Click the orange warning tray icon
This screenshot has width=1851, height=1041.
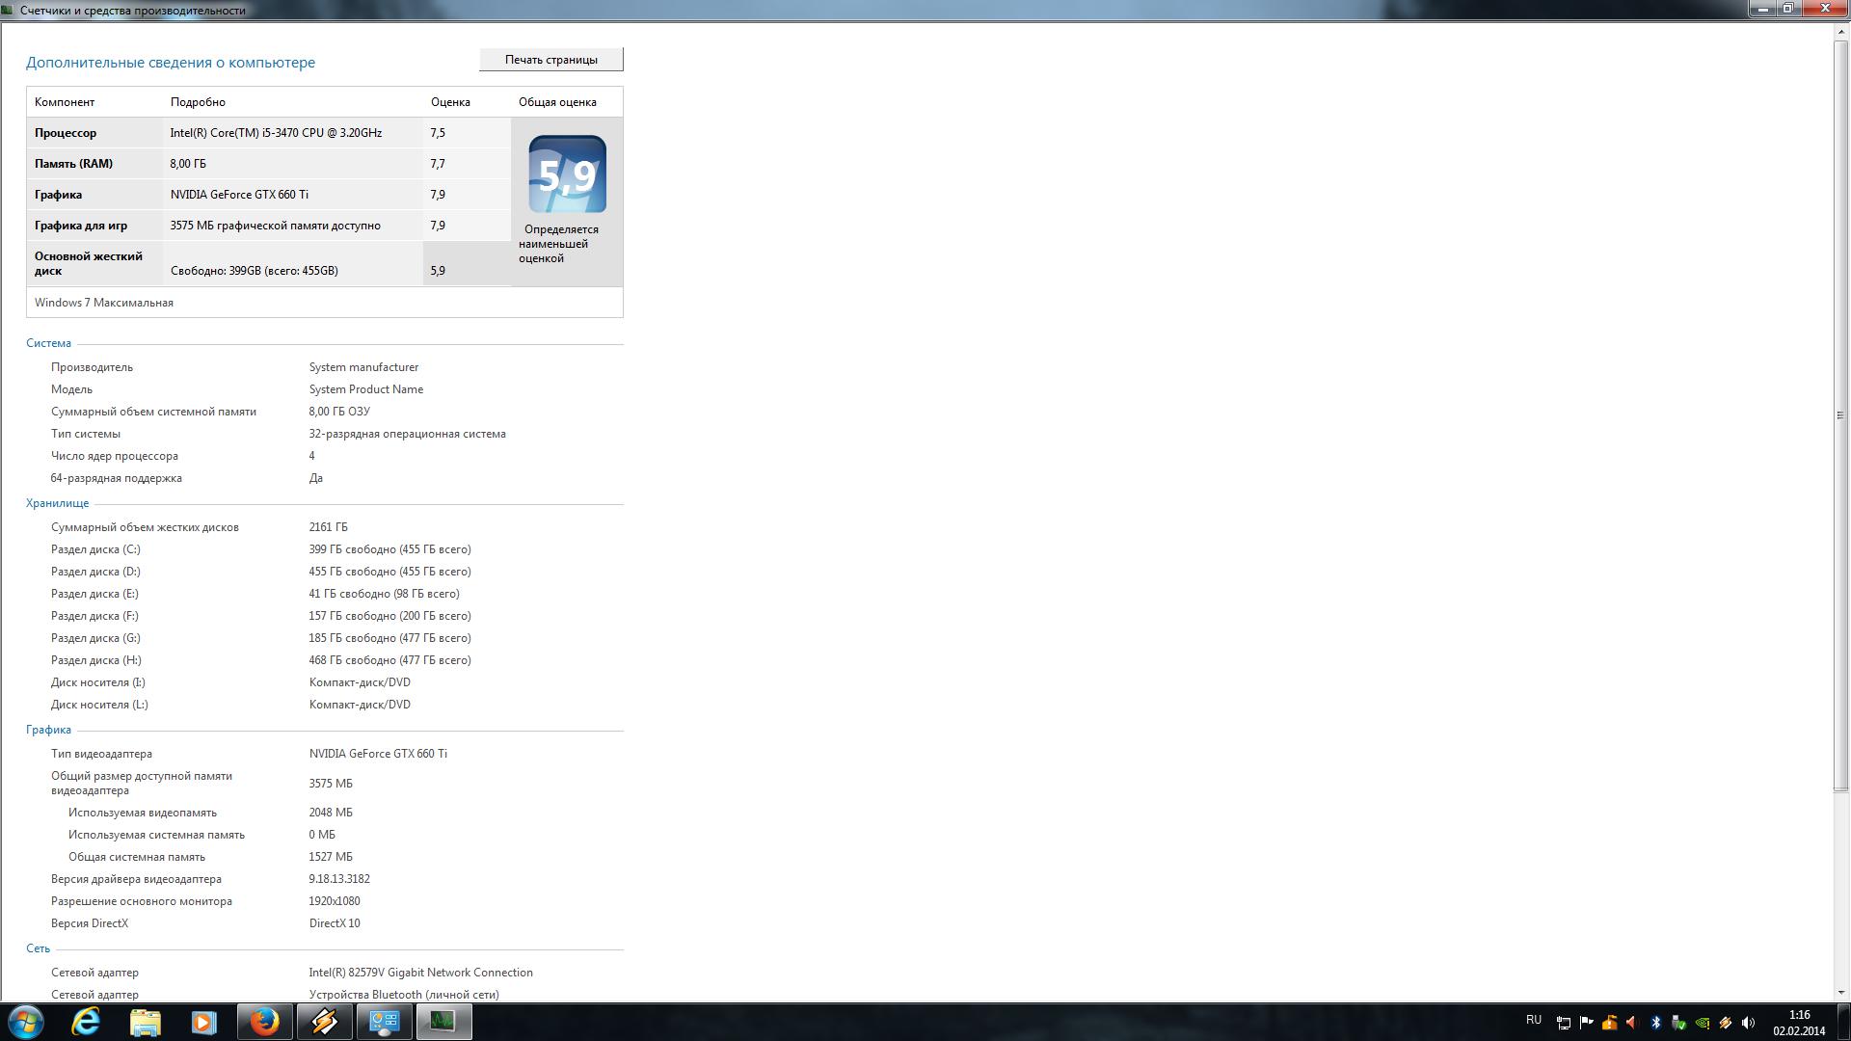point(1609,1023)
